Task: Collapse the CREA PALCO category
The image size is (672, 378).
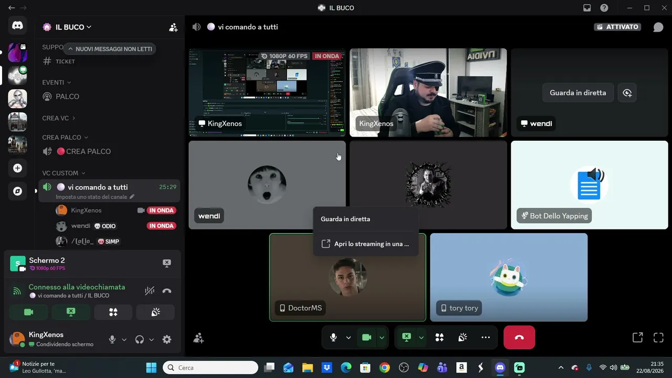Action: pyautogui.click(x=65, y=138)
